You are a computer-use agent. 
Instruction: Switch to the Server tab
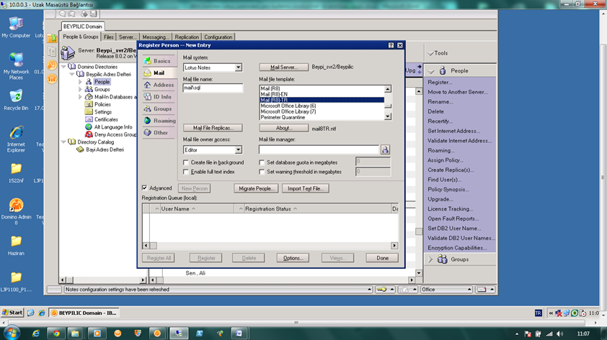click(x=127, y=37)
